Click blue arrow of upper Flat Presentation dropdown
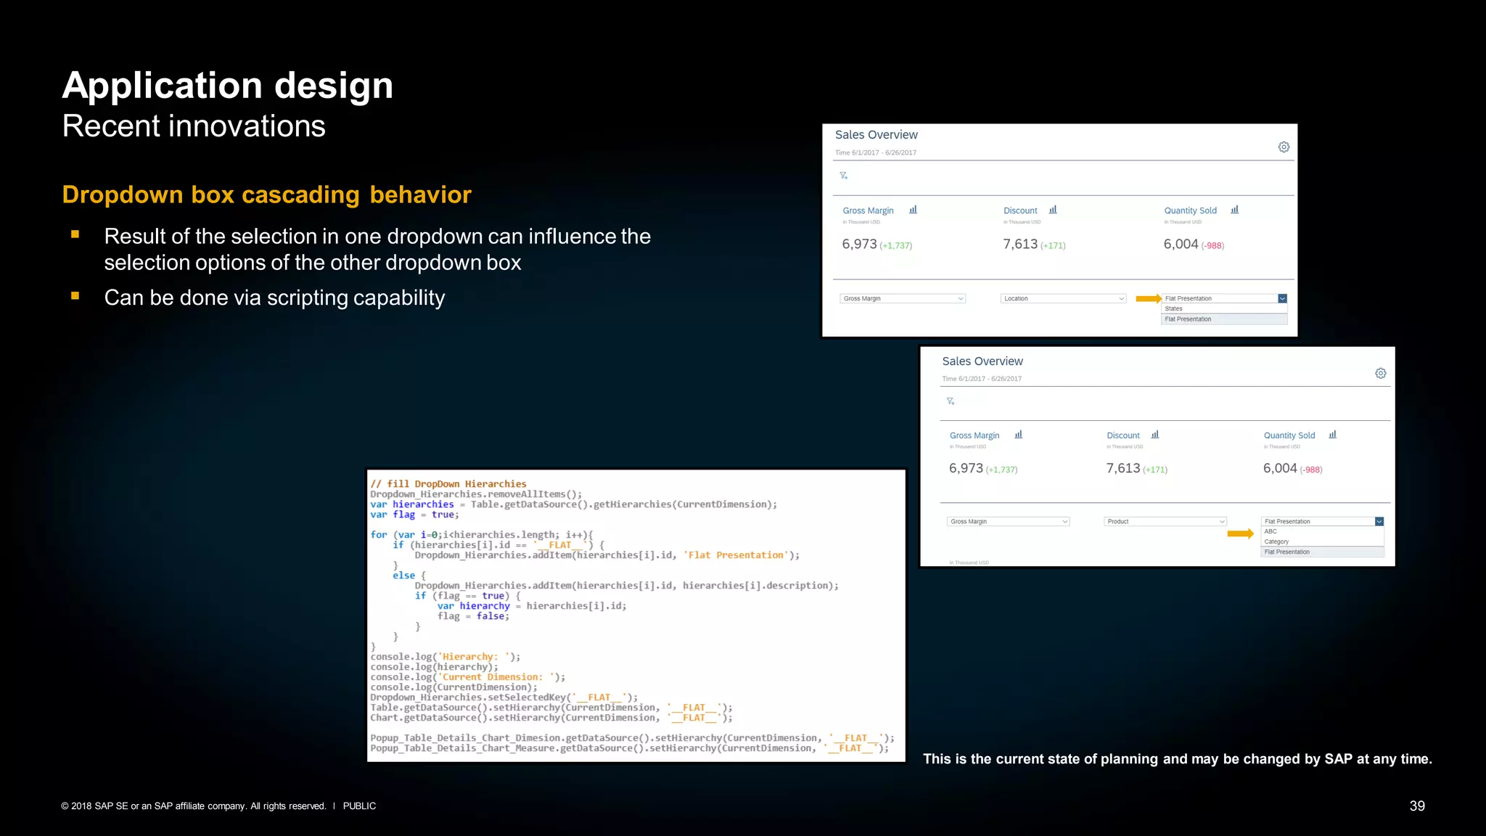This screenshot has height=836, width=1486. tap(1282, 298)
